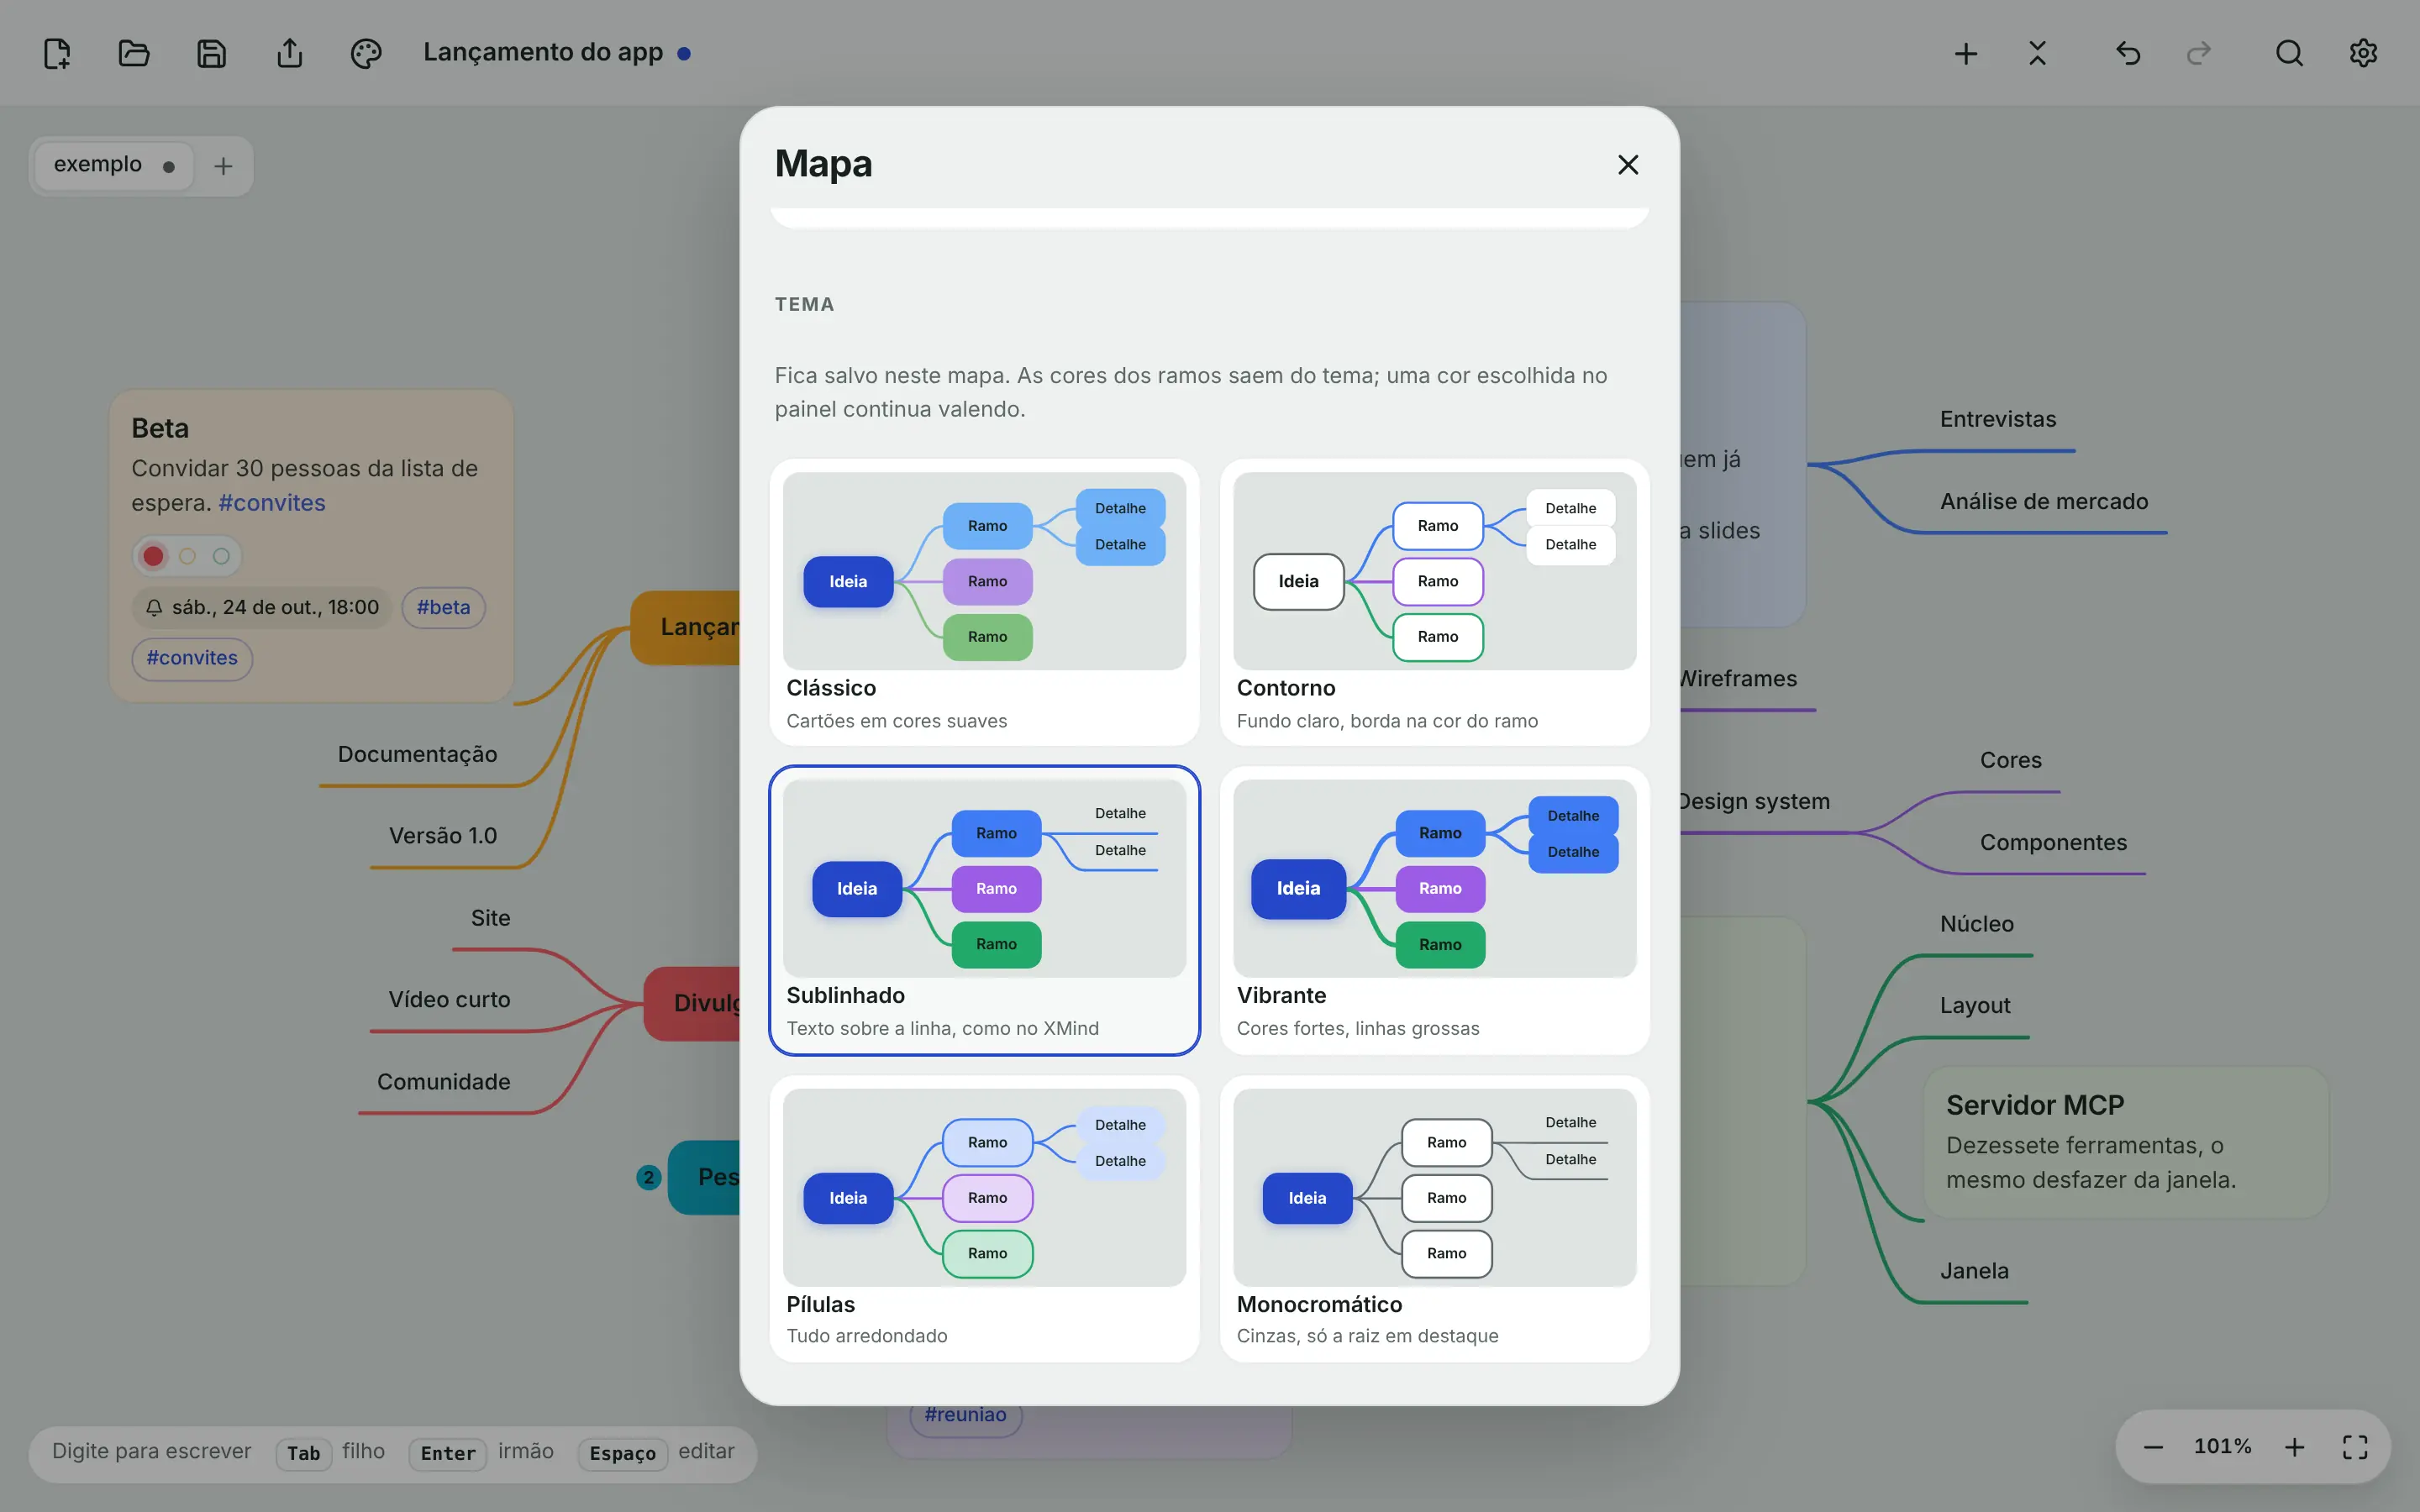This screenshot has width=2420, height=1512.
Task: Select the Versão 1.0 node
Action: [443, 836]
